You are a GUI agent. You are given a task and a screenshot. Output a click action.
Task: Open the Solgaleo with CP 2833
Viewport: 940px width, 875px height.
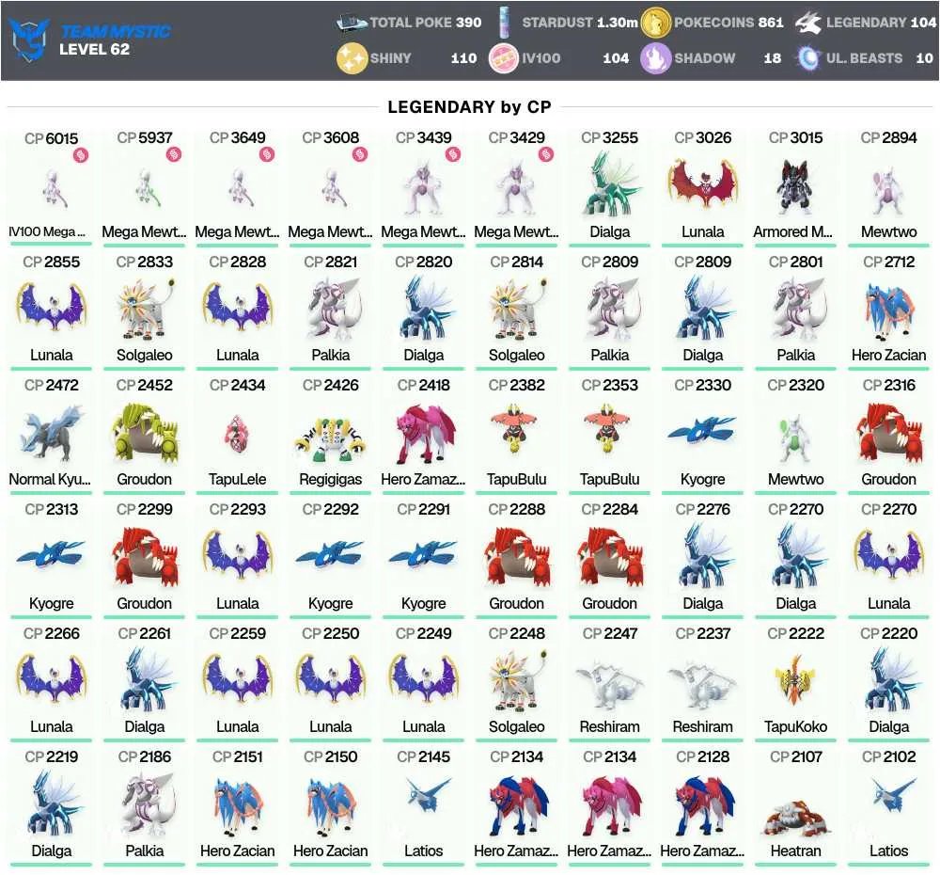click(145, 310)
